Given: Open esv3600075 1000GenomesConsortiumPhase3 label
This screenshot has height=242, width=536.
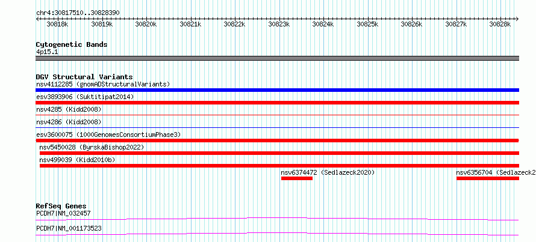Looking at the screenshot, I should (108, 135).
